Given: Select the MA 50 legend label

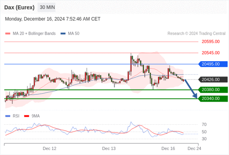Looking at the screenshot, I should [74, 33].
